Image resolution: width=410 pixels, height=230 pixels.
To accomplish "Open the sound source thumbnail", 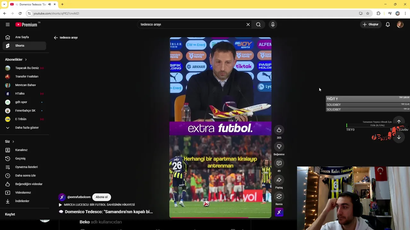I will [x=279, y=212].
